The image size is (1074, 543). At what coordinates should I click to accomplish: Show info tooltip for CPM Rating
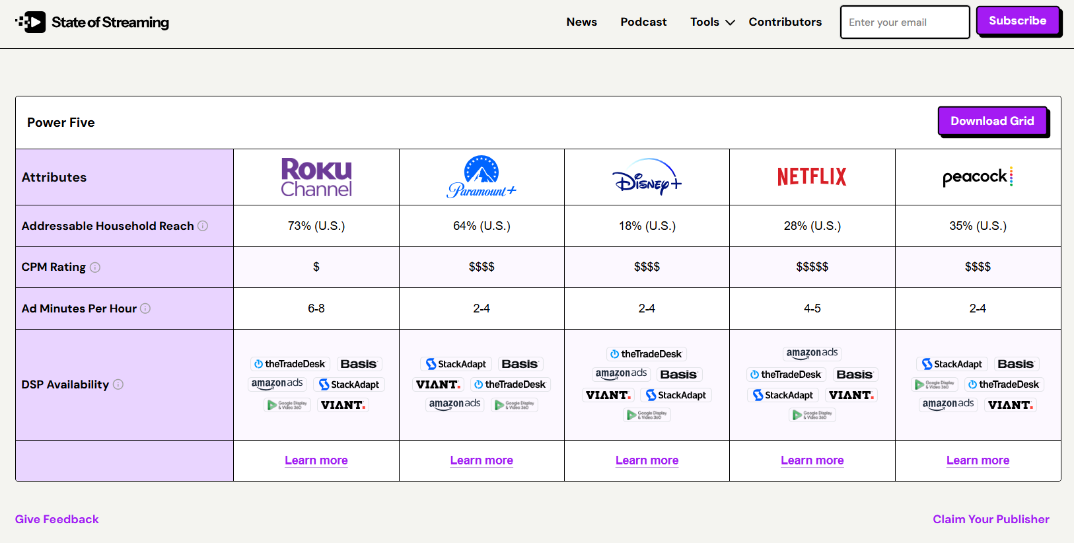95,268
